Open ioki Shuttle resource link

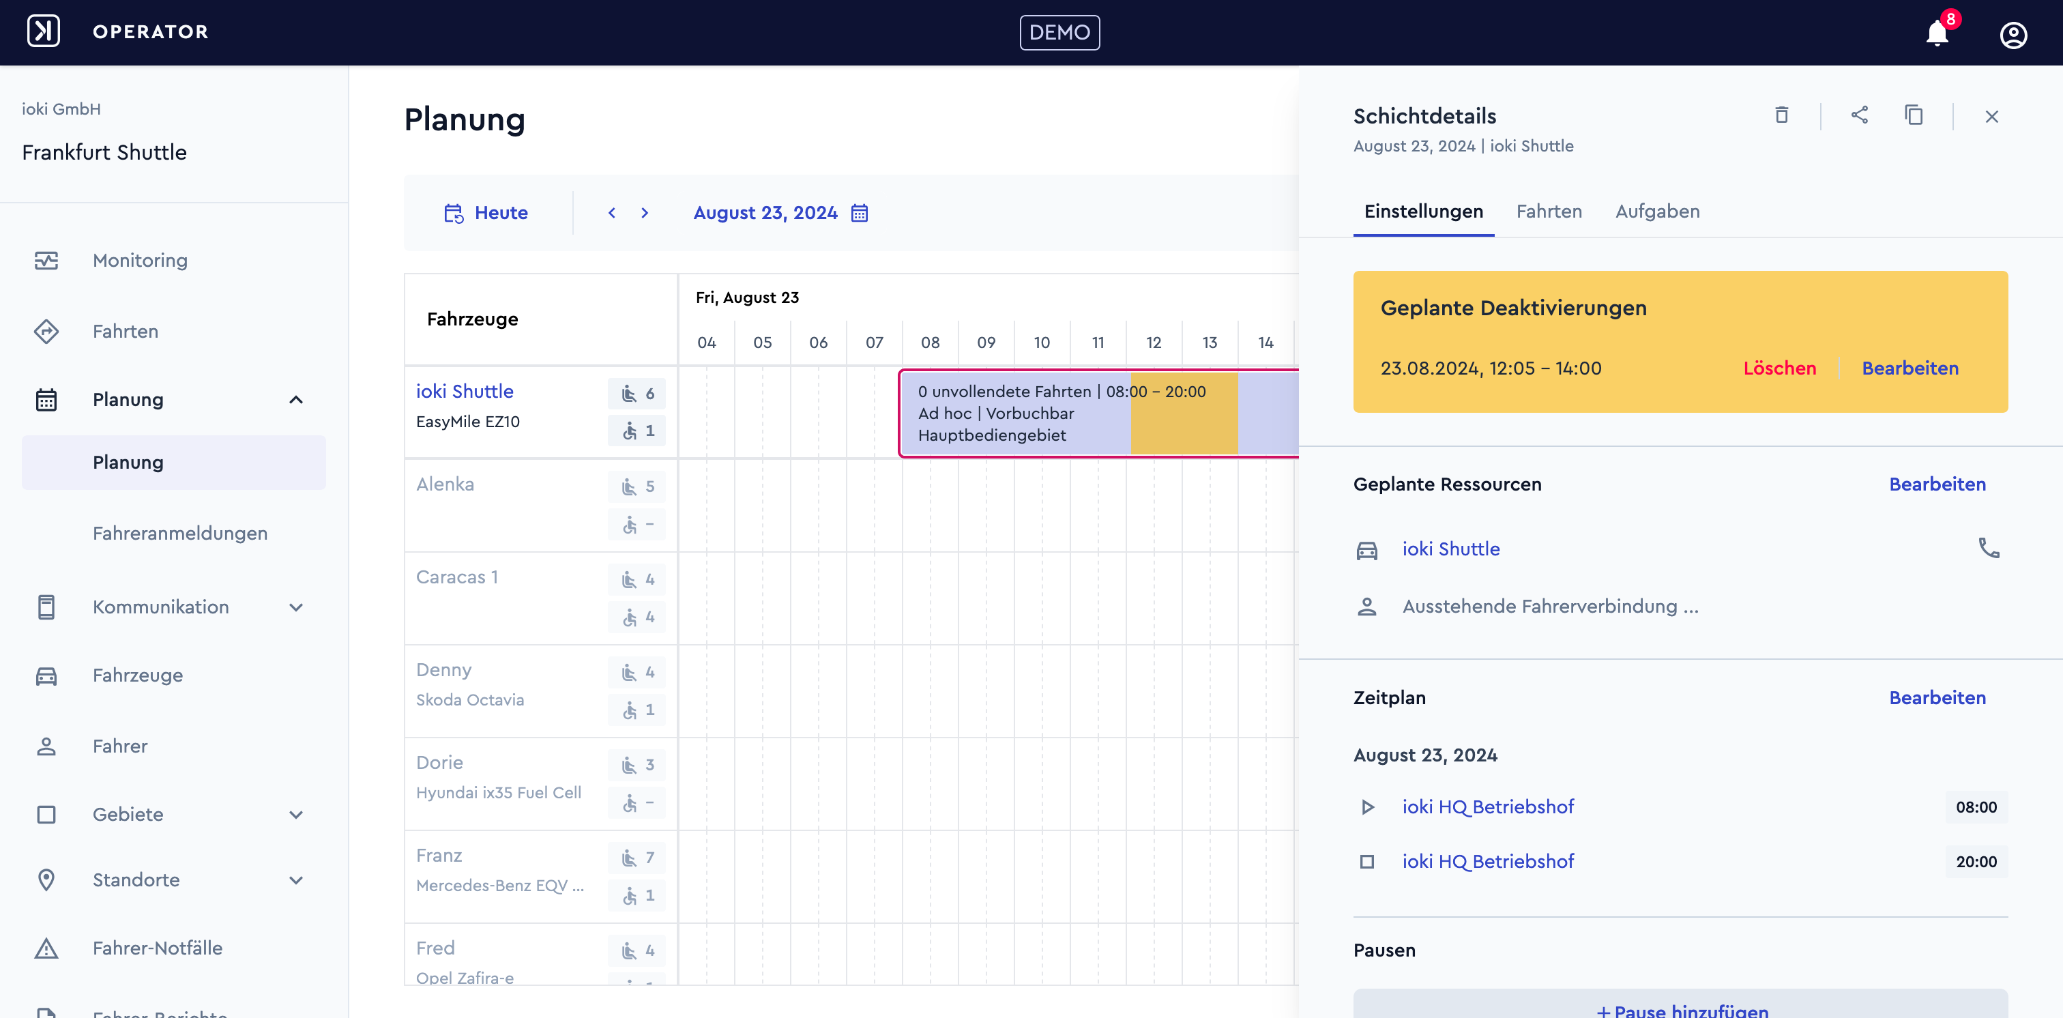click(x=1450, y=549)
